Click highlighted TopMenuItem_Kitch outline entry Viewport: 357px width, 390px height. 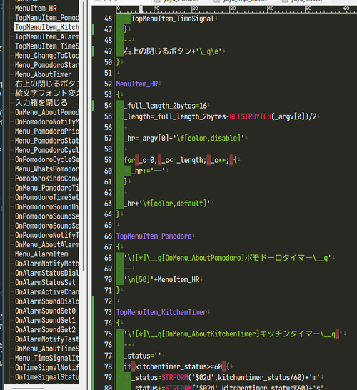pos(46,27)
